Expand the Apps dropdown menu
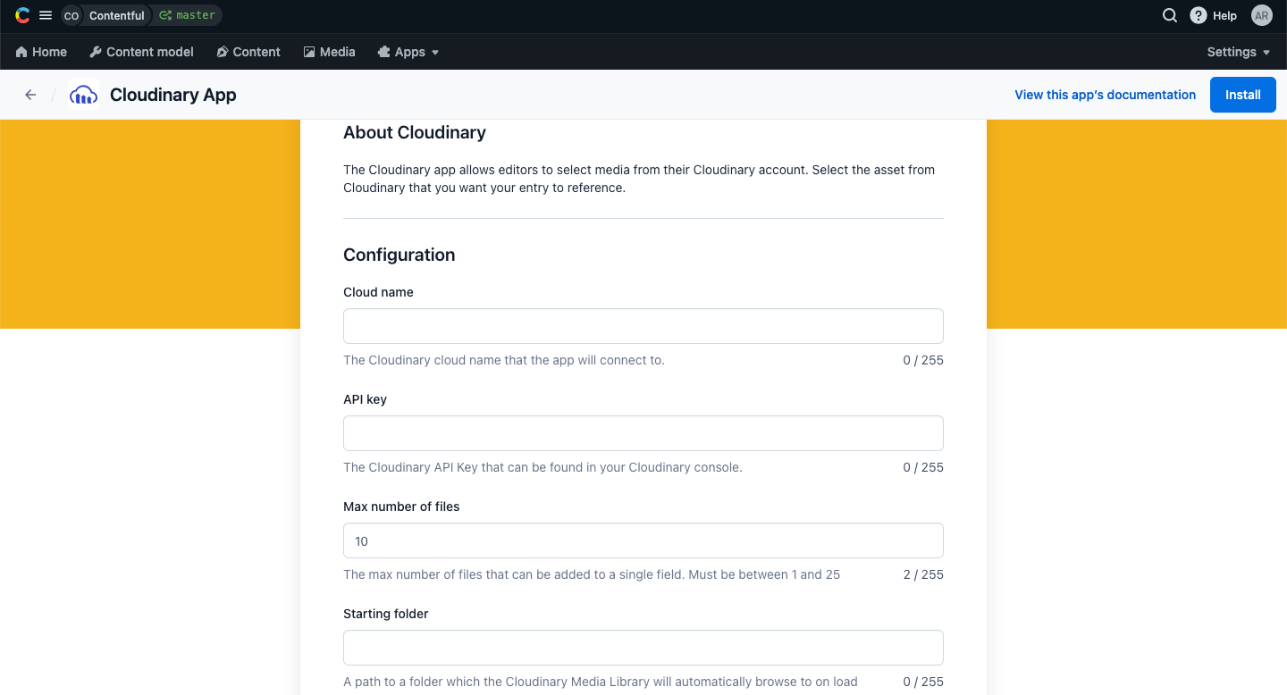This screenshot has height=695, width=1287. [x=408, y=52]
